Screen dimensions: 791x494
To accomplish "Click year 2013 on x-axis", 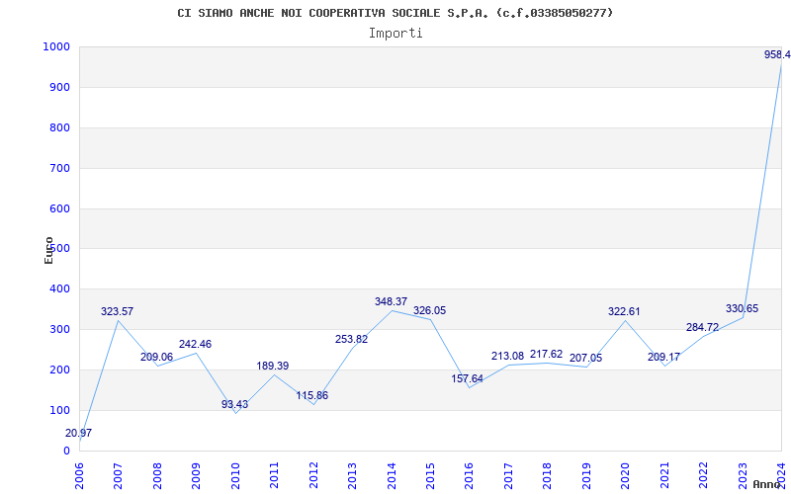I will 352,476.
